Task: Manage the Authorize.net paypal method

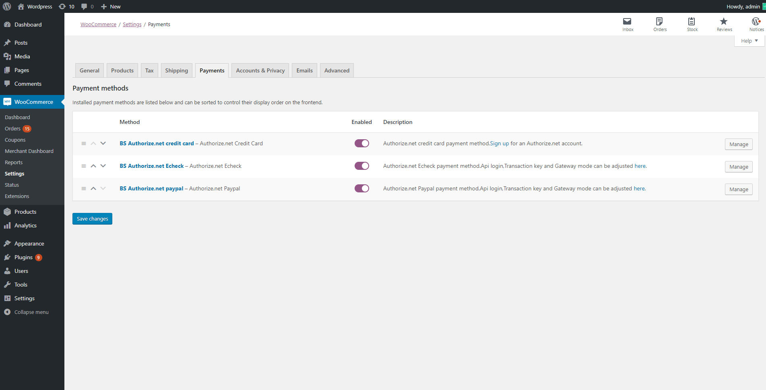Action: point(739,189)
